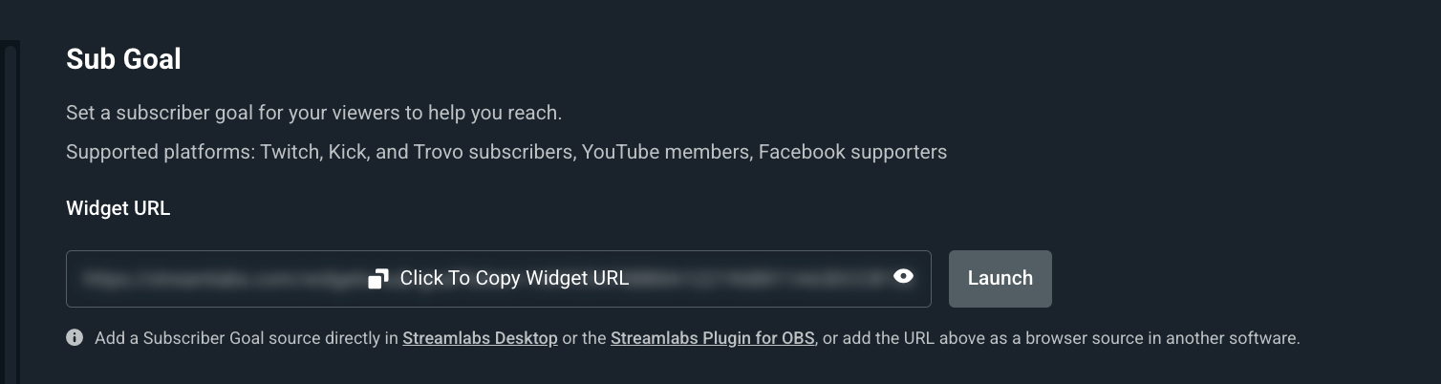Click the 'Set a subscriber goal' description line

click(313, 113)
